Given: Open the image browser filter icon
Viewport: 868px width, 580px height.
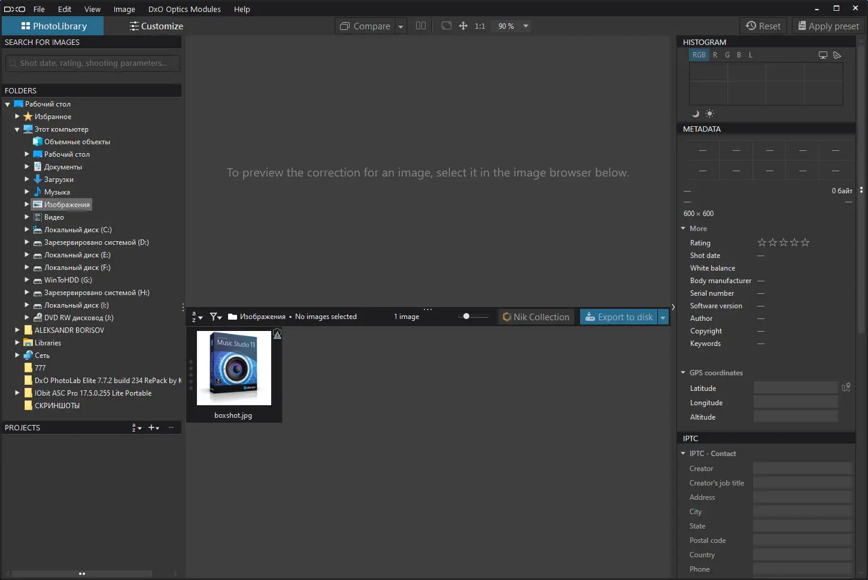Looking at the screenshot, I should [x=216, y=317].
